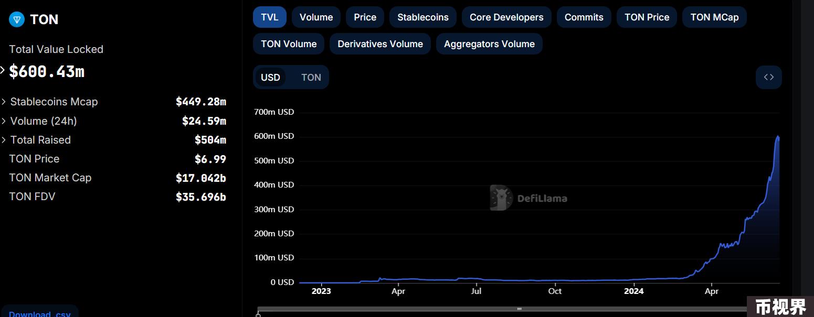The height and width of the screenshot is (317, 814).
Task: Toggle the TON Volume chart option
Action: (289, 44)
